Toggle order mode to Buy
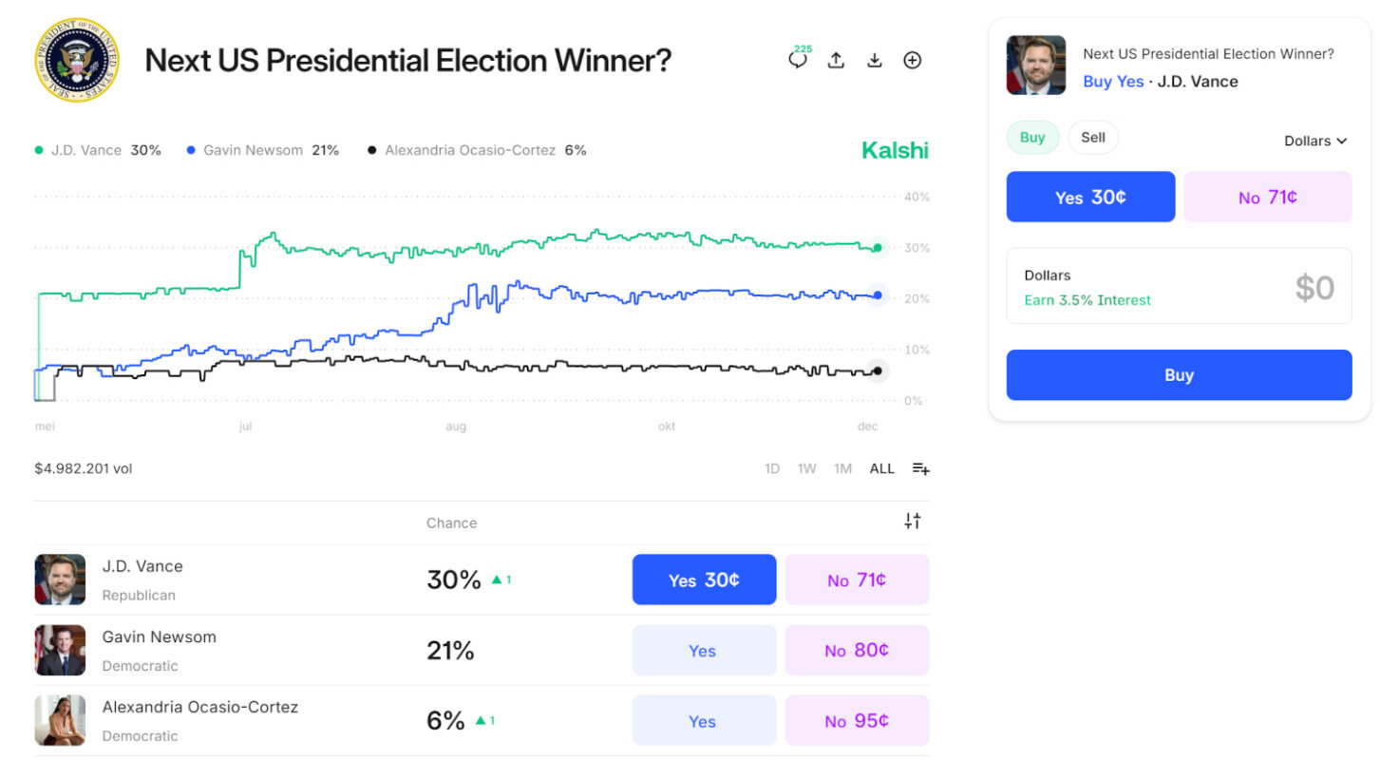Image resolution: width=1380 pixels, height=760 pixels. (x=1032, y=138)
